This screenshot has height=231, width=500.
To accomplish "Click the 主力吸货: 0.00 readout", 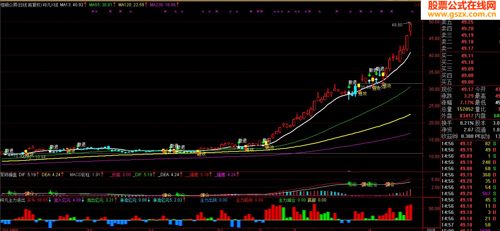I will [x=249, y=200].
